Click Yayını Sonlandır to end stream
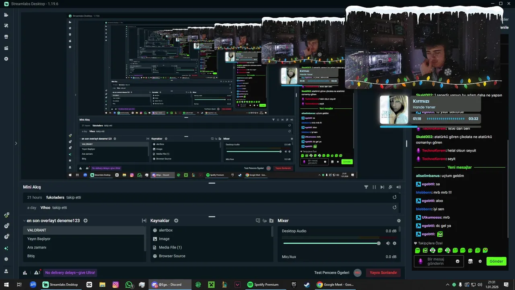This screenshot has height=290, width=515. [x=383, y=273]
